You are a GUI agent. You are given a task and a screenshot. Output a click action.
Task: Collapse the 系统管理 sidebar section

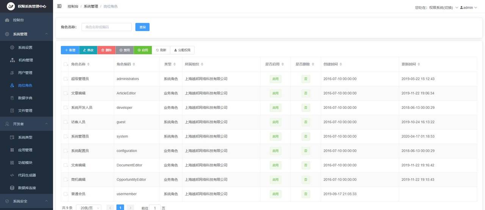(x=46, y=34)
